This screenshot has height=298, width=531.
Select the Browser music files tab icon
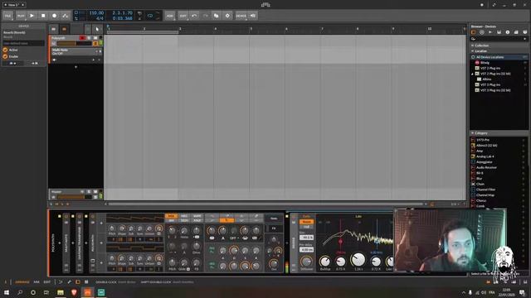pos(499,32)
